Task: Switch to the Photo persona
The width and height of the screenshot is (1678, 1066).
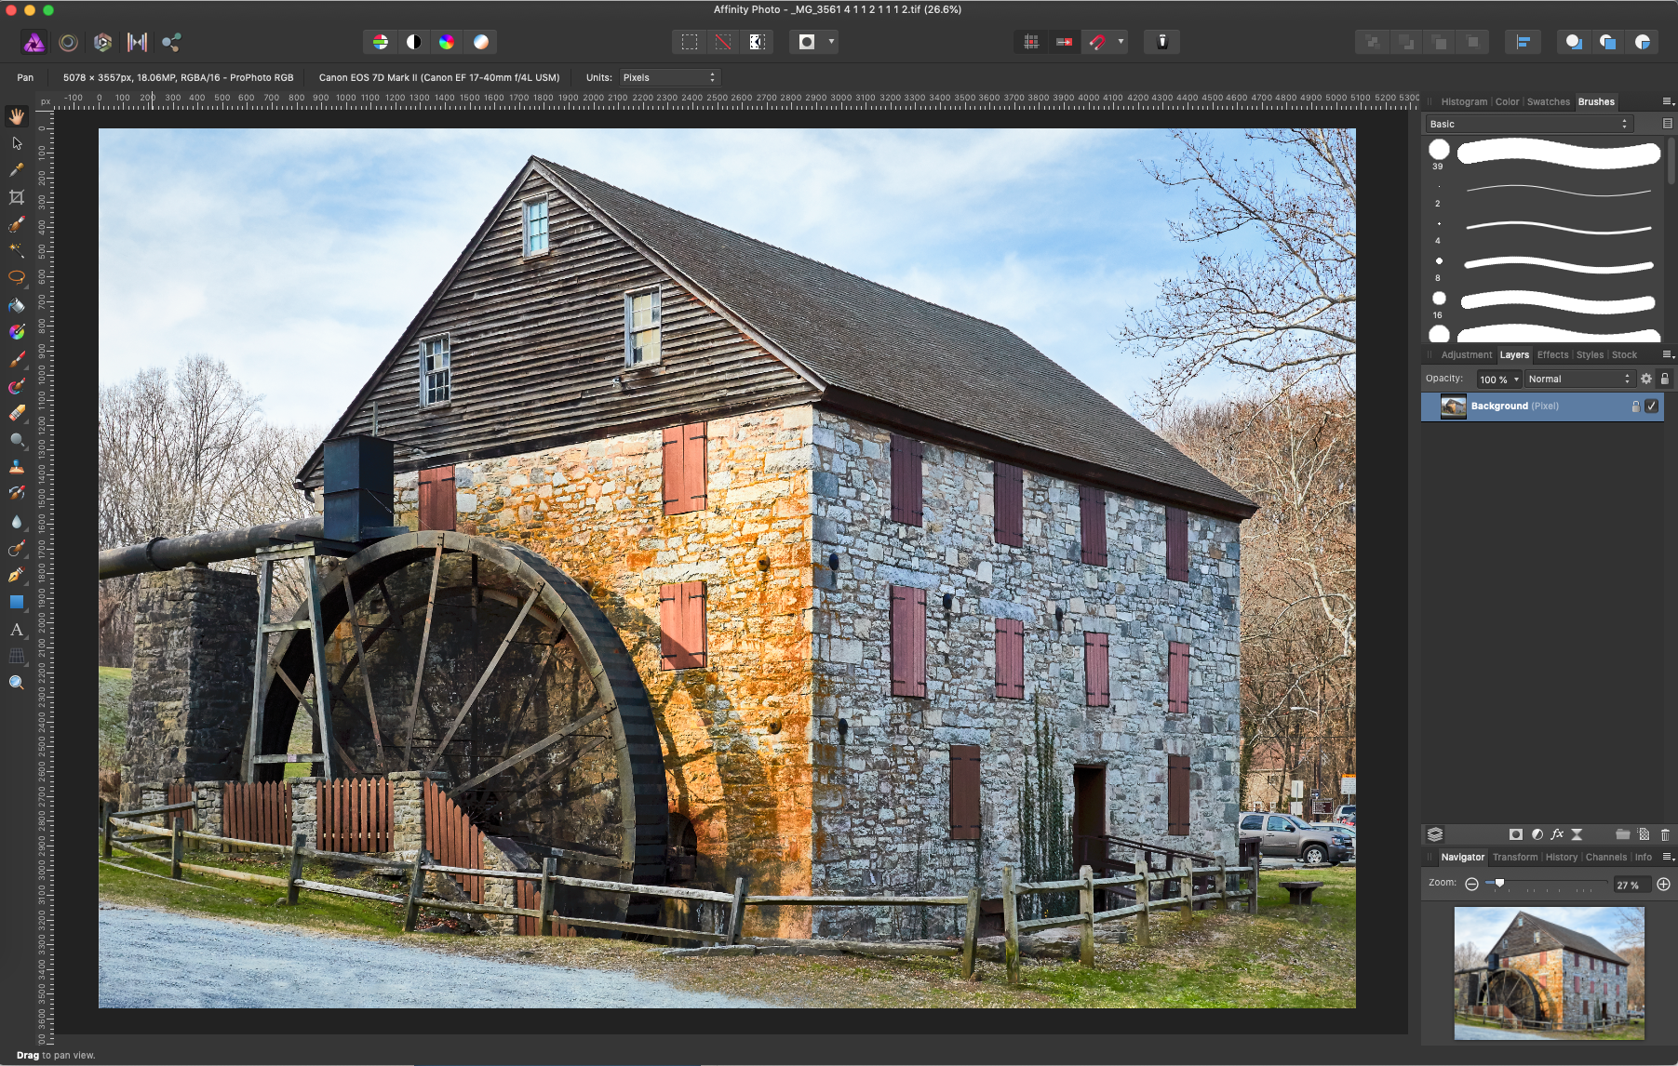Action: coord(34,42)
